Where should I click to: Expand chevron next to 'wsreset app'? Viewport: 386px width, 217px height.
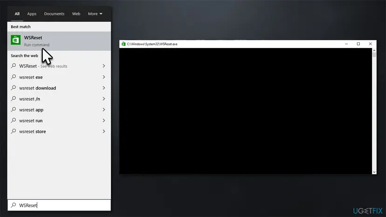tap(104, 109)
